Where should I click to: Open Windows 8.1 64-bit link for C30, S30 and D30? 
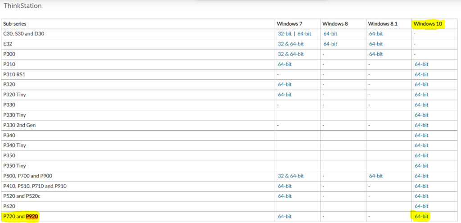(376, 34)
